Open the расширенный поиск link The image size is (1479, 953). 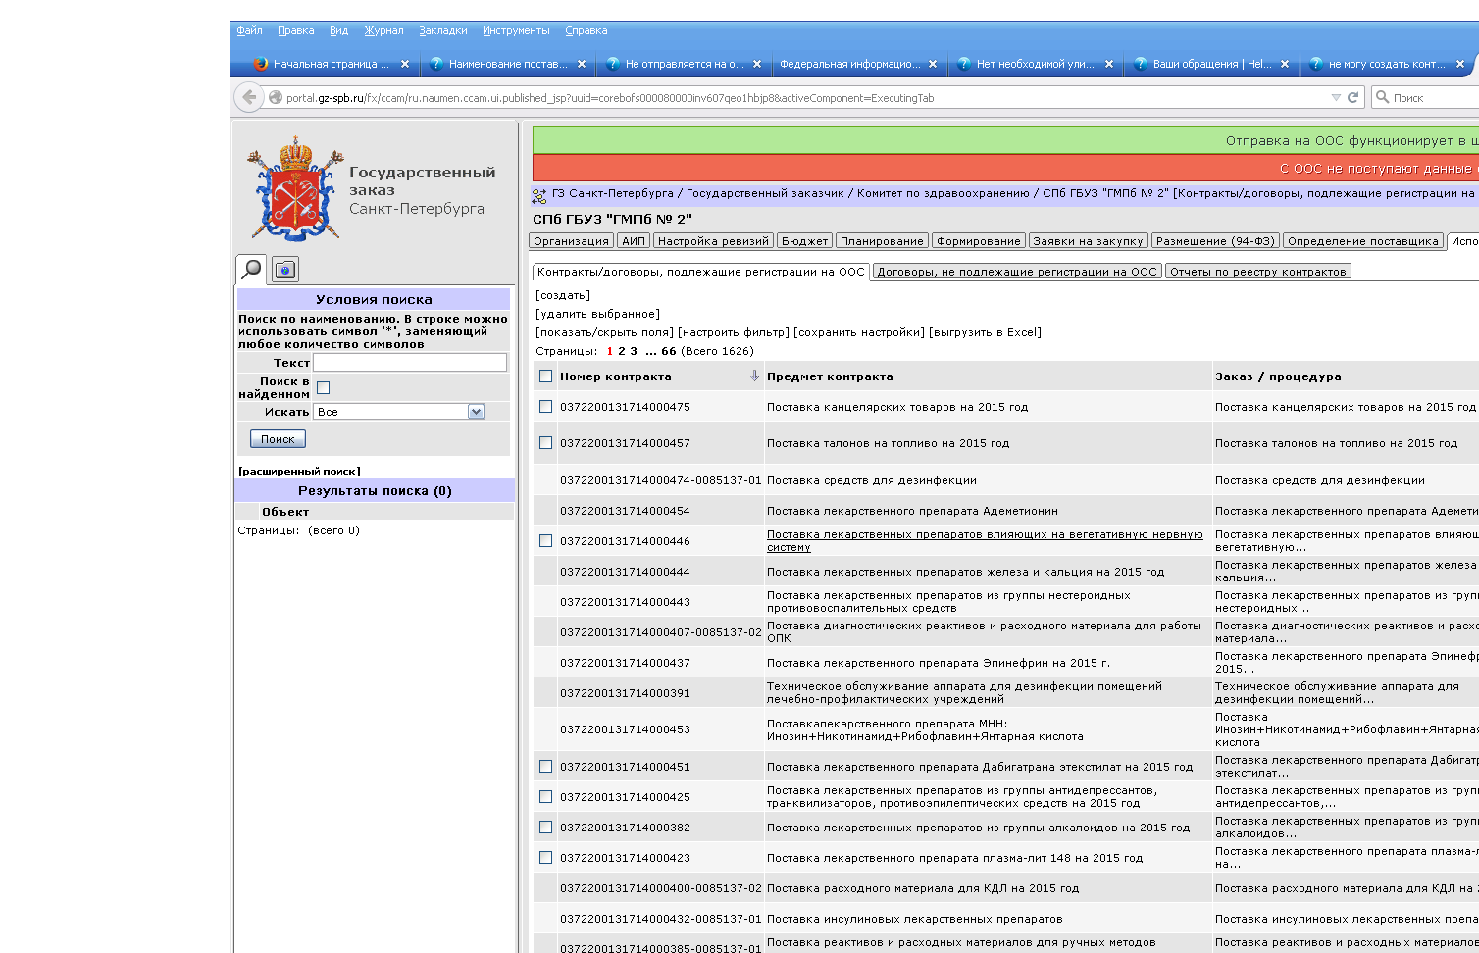(299, 471)
